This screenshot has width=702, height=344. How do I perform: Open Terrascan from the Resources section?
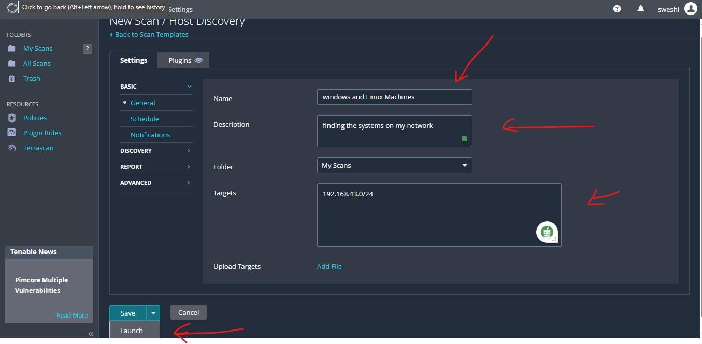tap(37, 148)
